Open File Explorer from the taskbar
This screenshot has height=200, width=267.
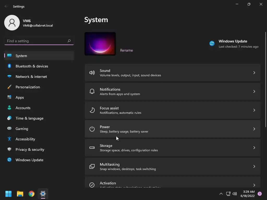pos(20,194)
